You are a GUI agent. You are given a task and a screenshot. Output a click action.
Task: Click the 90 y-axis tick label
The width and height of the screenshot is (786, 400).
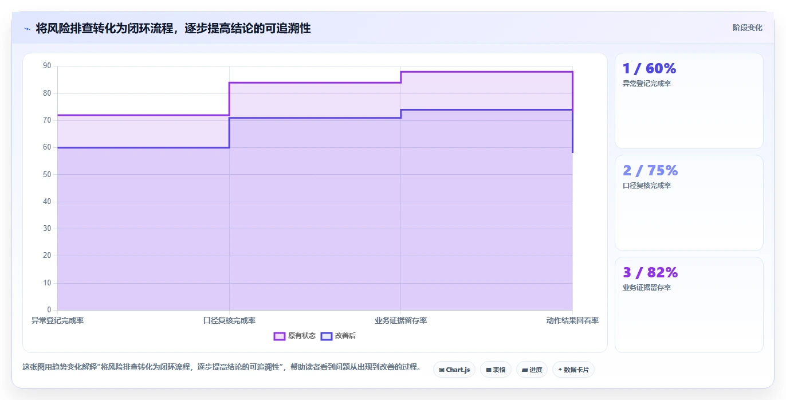[x=47, y=66]
